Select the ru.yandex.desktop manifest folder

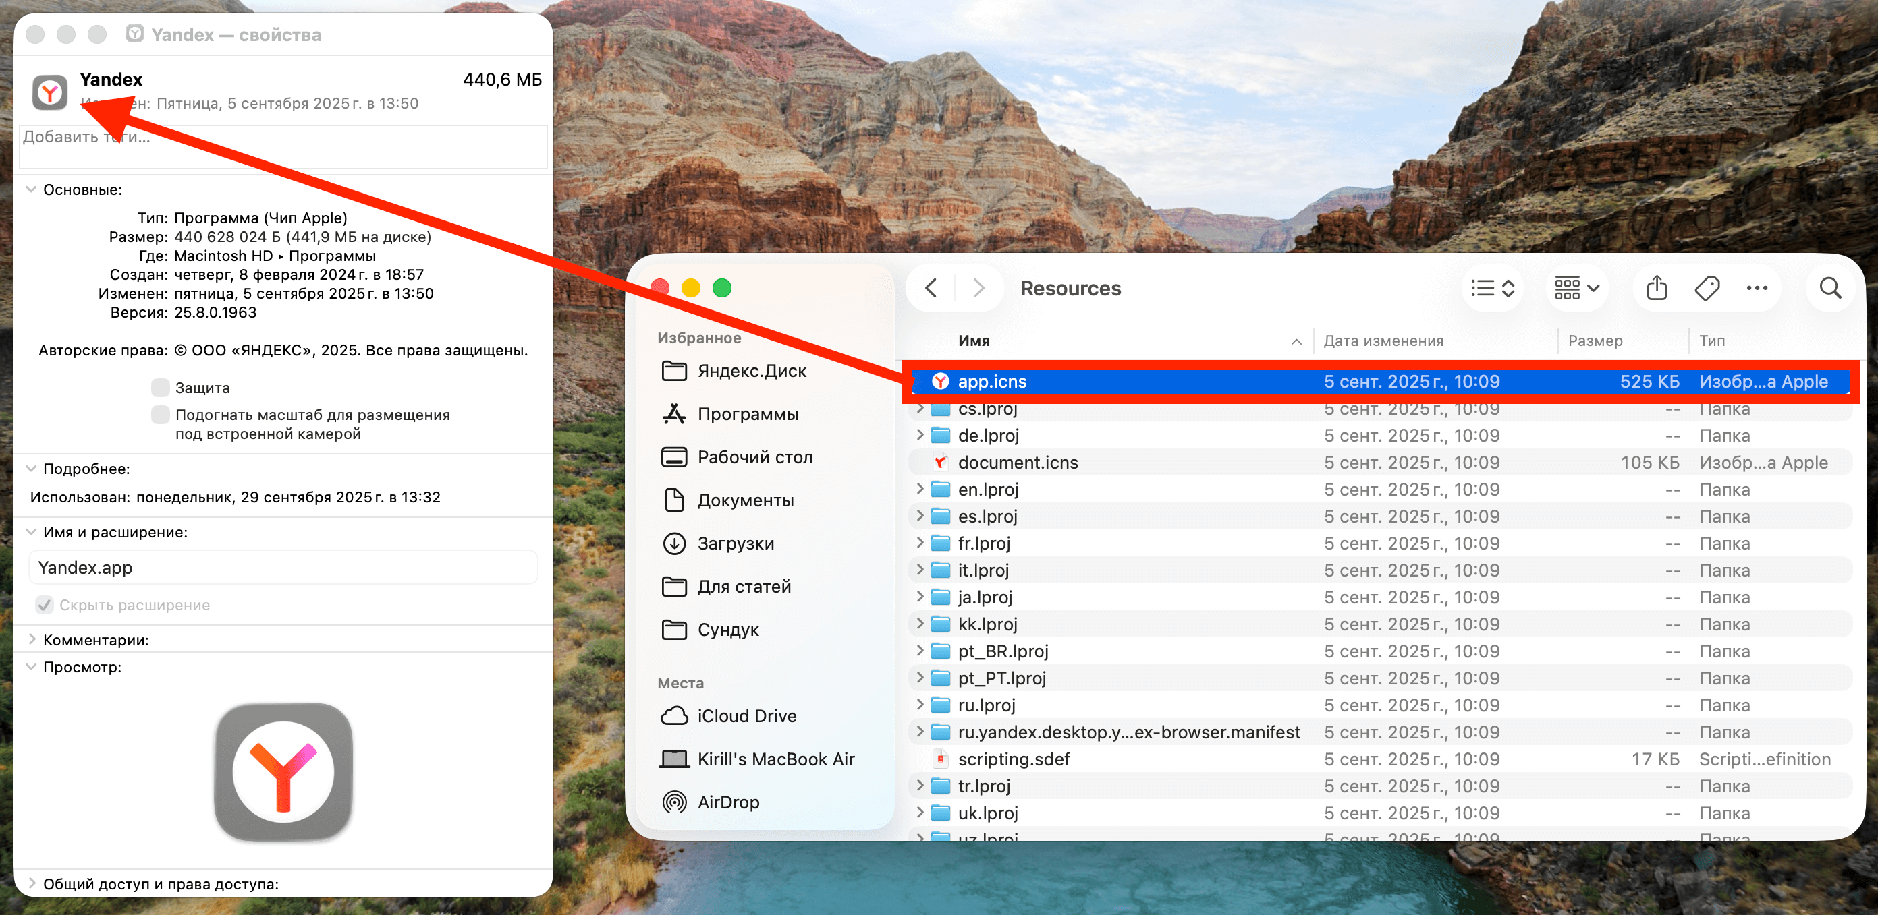[1128, 732]
